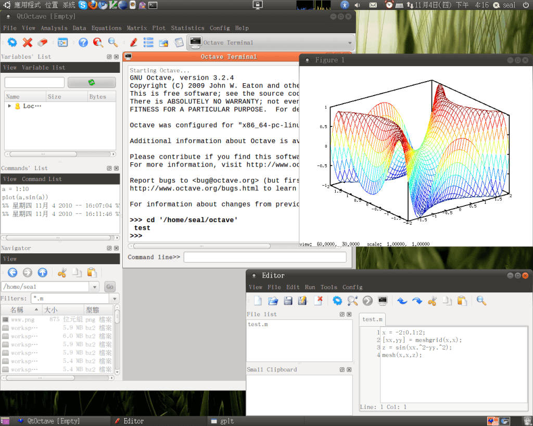Select the pencil edit icon in QtOctave's toolbar
This screenshot has width=533, height=426.
point(132,43)
